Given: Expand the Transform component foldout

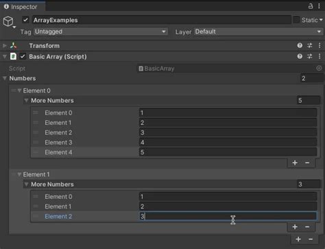Looking at the screenshot, I should 5,45.
